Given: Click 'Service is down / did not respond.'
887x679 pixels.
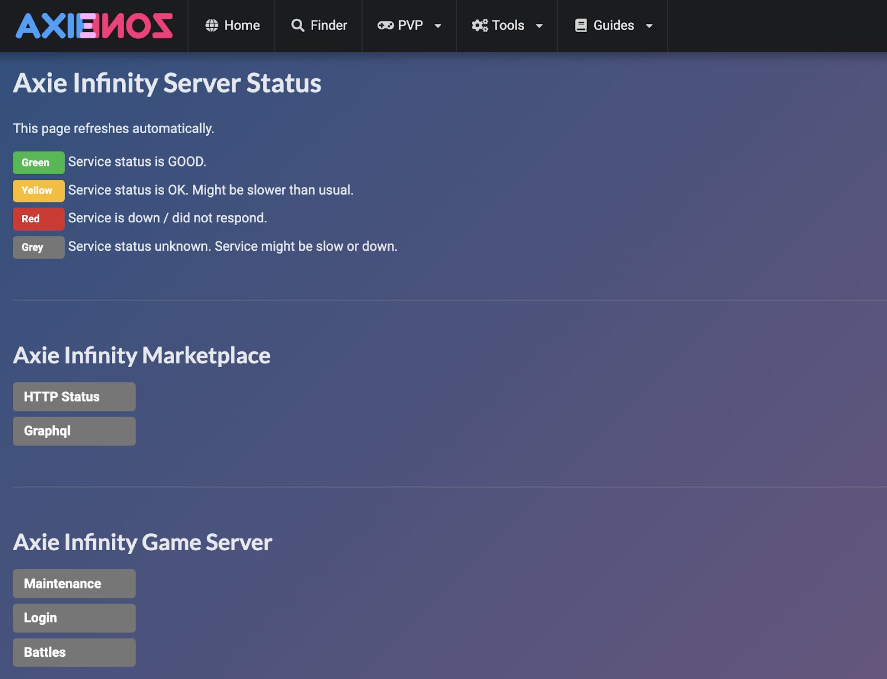Looking at the screenshot, I should 167,218.
